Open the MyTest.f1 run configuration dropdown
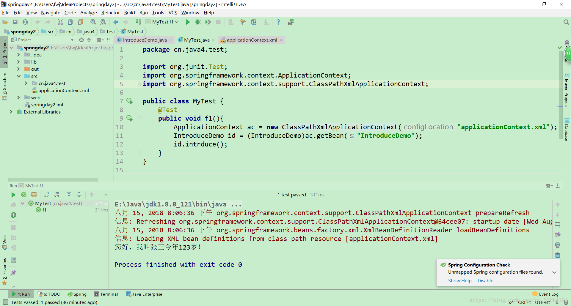Image resolution: width=571 pixels, height=306 pixels. click(162, 22)
